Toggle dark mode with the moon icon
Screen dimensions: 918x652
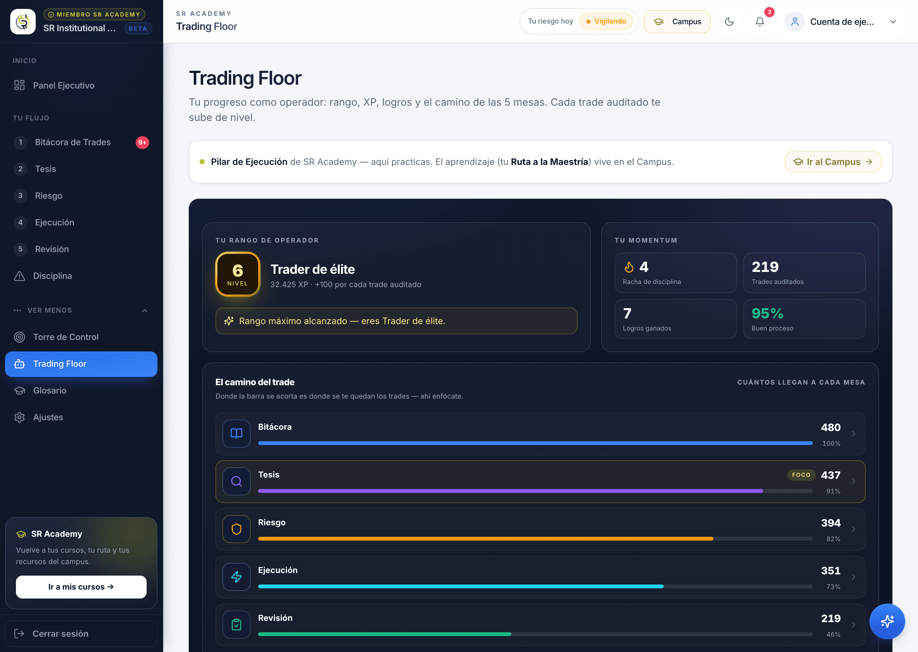[x=729, y=22]
